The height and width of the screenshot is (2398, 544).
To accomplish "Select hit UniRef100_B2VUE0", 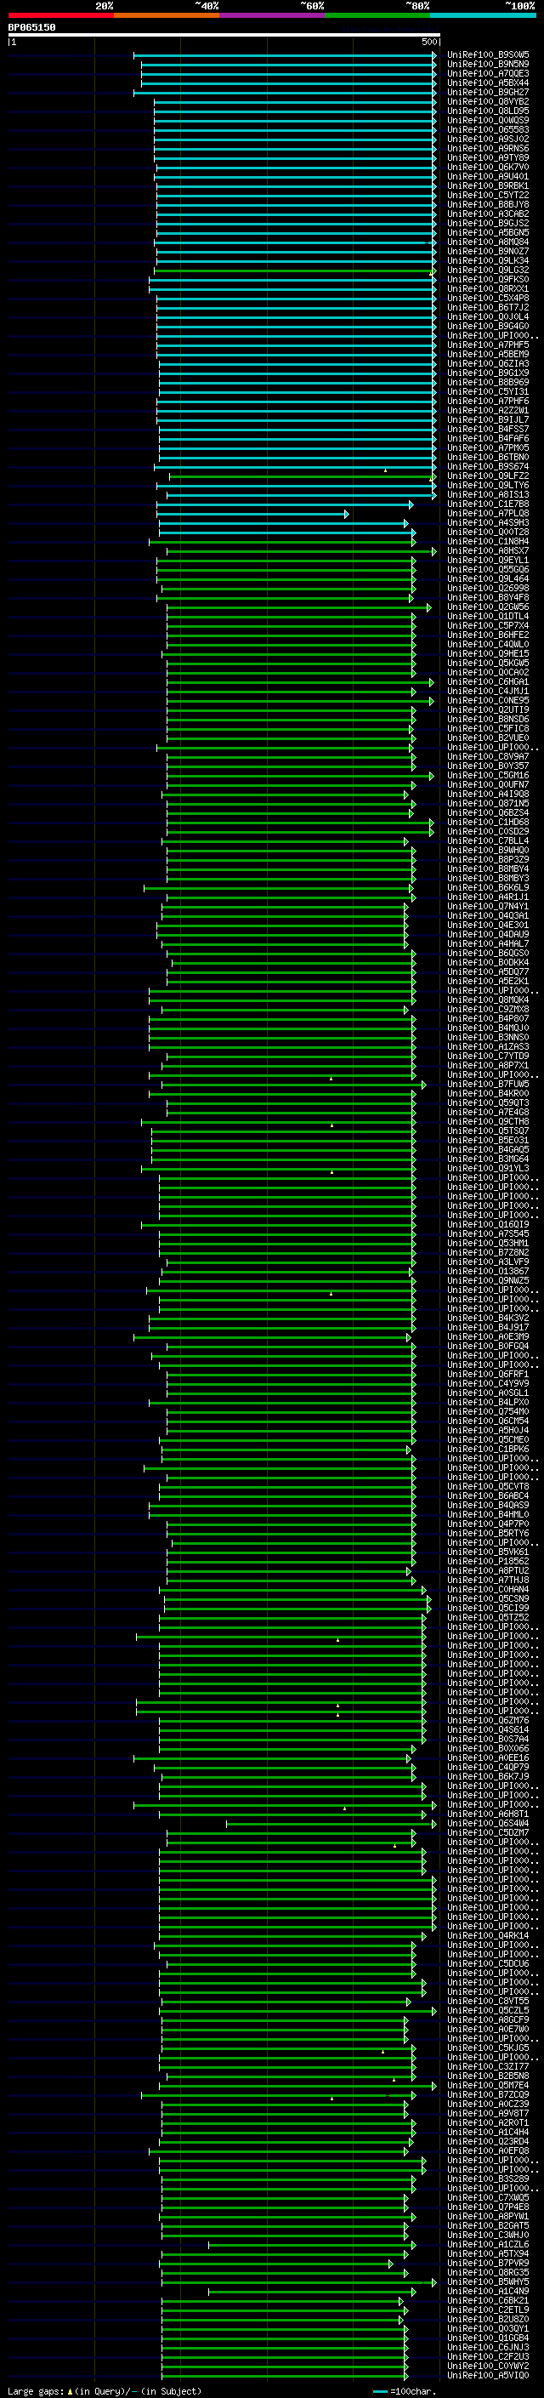I will (x=488, y=738).
